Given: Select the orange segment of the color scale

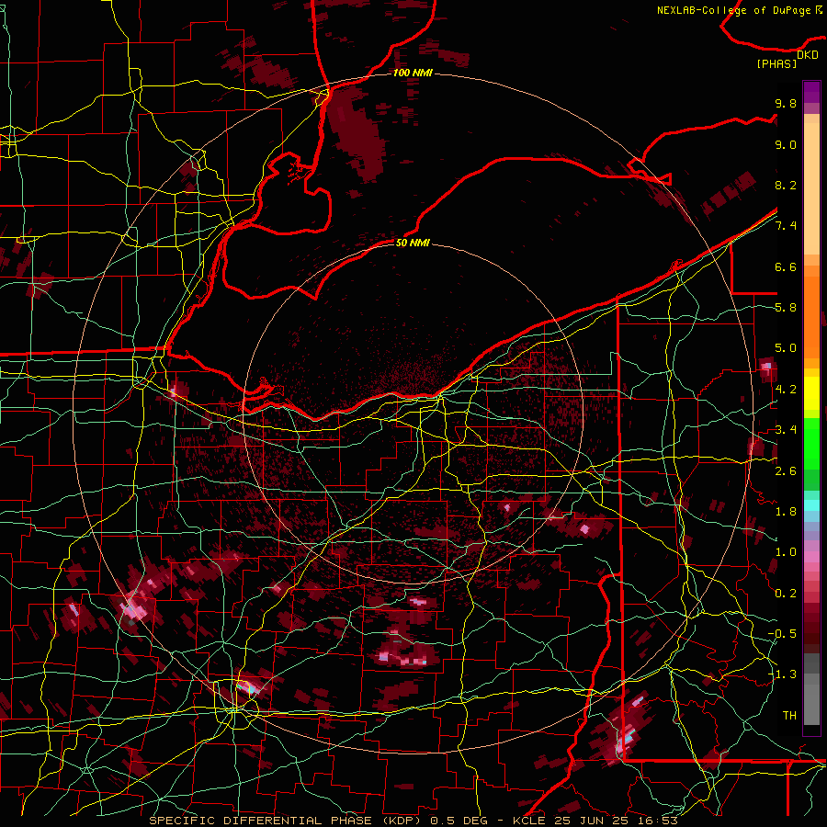Looking at the screenshot, I should coord(811,316).
